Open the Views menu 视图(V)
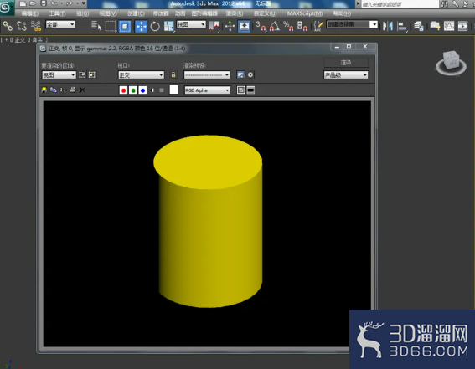 point(108,13)
